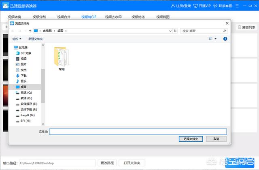Select EasyU (G:) drive
This screenshot has width=259, height=170.
point(25,115)
